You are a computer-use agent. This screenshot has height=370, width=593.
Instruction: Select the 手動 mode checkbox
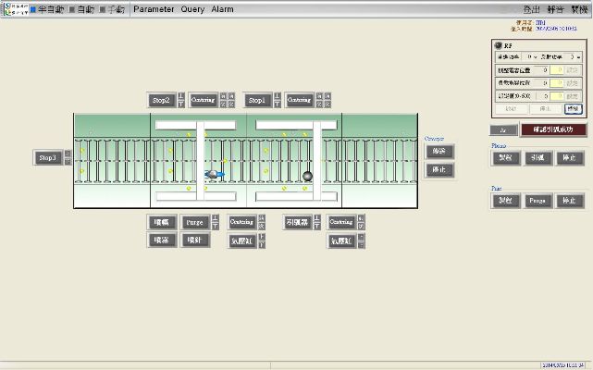[x=105, y=9]
